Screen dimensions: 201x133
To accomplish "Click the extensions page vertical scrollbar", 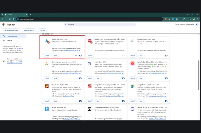I will [199, 75].
